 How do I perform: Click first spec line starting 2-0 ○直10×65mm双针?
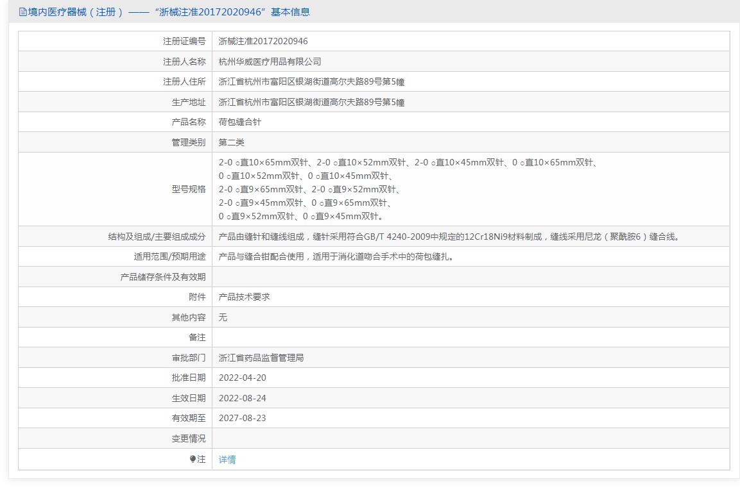(x=409, y=163)
